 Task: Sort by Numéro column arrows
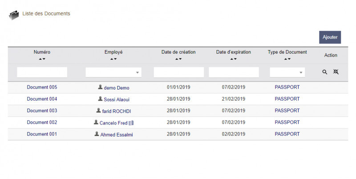click(42, 59)
